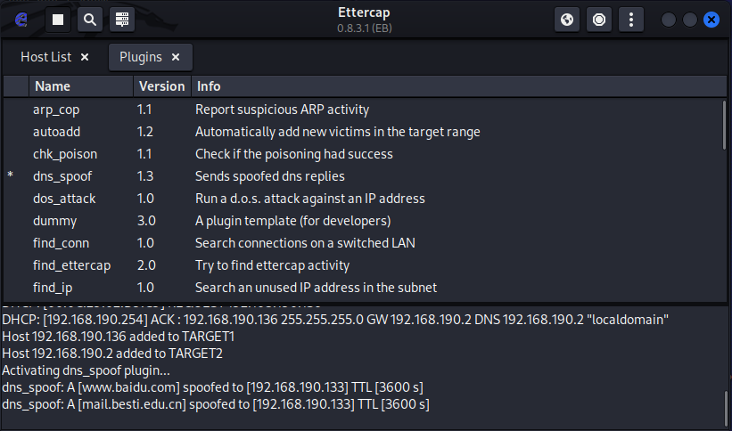The width and height of the screenshot is (732, 431).
Task: Select the Plugins tab
Action: (140, 57)
